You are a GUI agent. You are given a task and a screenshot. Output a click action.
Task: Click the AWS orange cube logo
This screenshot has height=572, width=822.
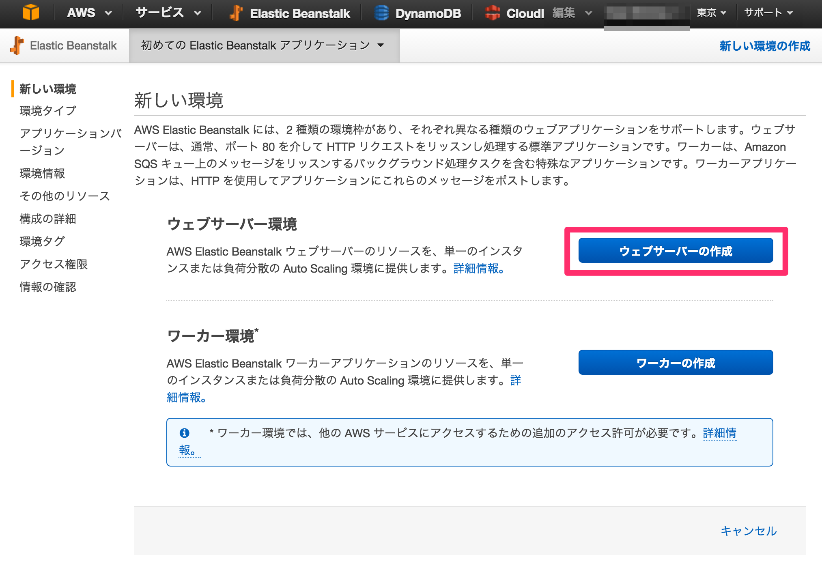click(x=31, y=13)
